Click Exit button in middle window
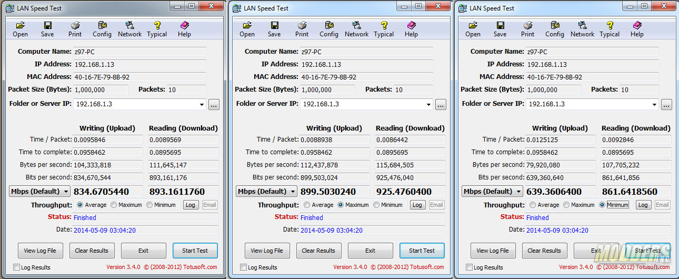 [370, 251]
